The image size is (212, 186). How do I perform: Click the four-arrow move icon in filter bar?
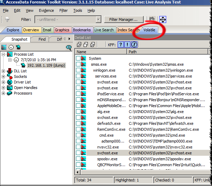(x=163, y=19)
